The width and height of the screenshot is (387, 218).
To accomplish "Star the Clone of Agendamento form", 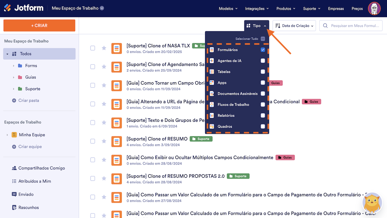I will (x=104, y=67).
